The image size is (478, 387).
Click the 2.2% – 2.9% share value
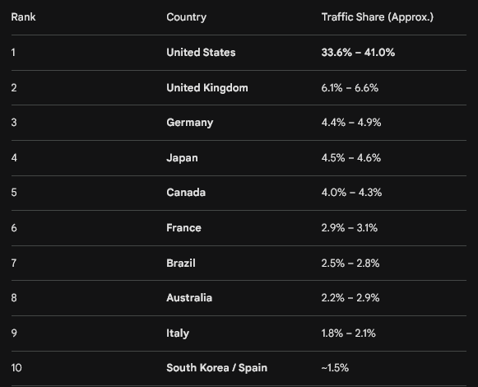[350, 298]
